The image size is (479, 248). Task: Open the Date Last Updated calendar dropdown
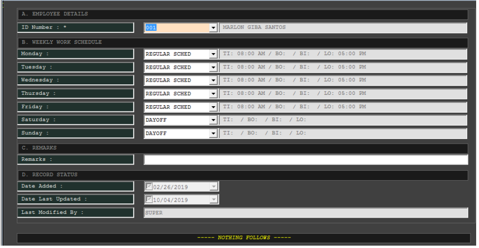[x=214, y=200]
